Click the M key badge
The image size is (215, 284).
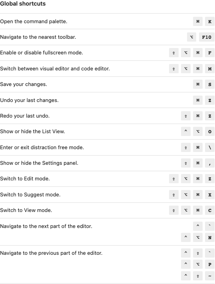pos(210,69)
